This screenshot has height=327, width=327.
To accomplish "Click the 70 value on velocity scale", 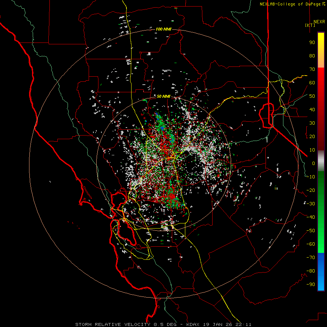I will point(312,69).
